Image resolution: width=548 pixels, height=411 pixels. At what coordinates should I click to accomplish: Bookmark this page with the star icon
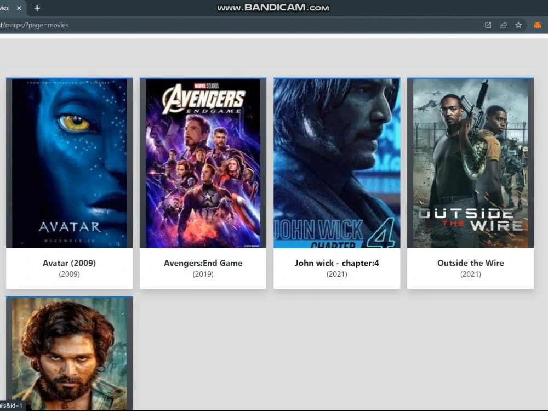[x=518, y=25]
